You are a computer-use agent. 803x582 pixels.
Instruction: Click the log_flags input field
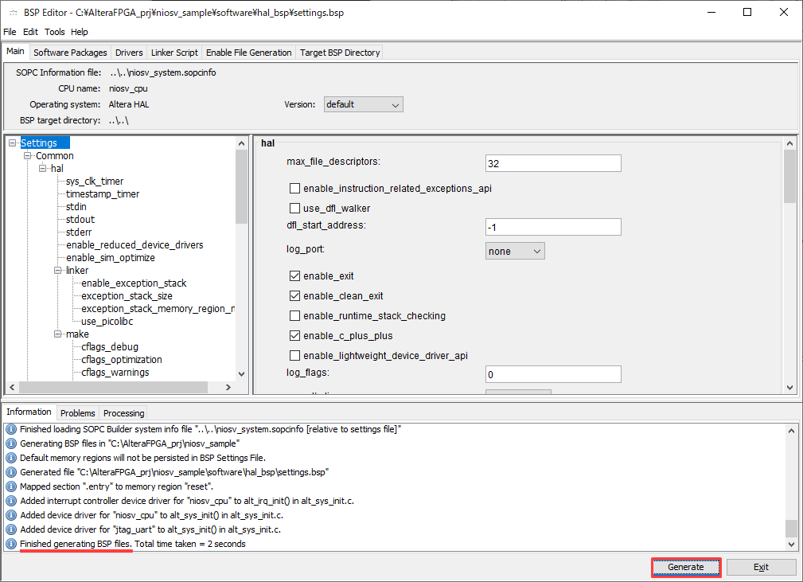pos(553,374)
